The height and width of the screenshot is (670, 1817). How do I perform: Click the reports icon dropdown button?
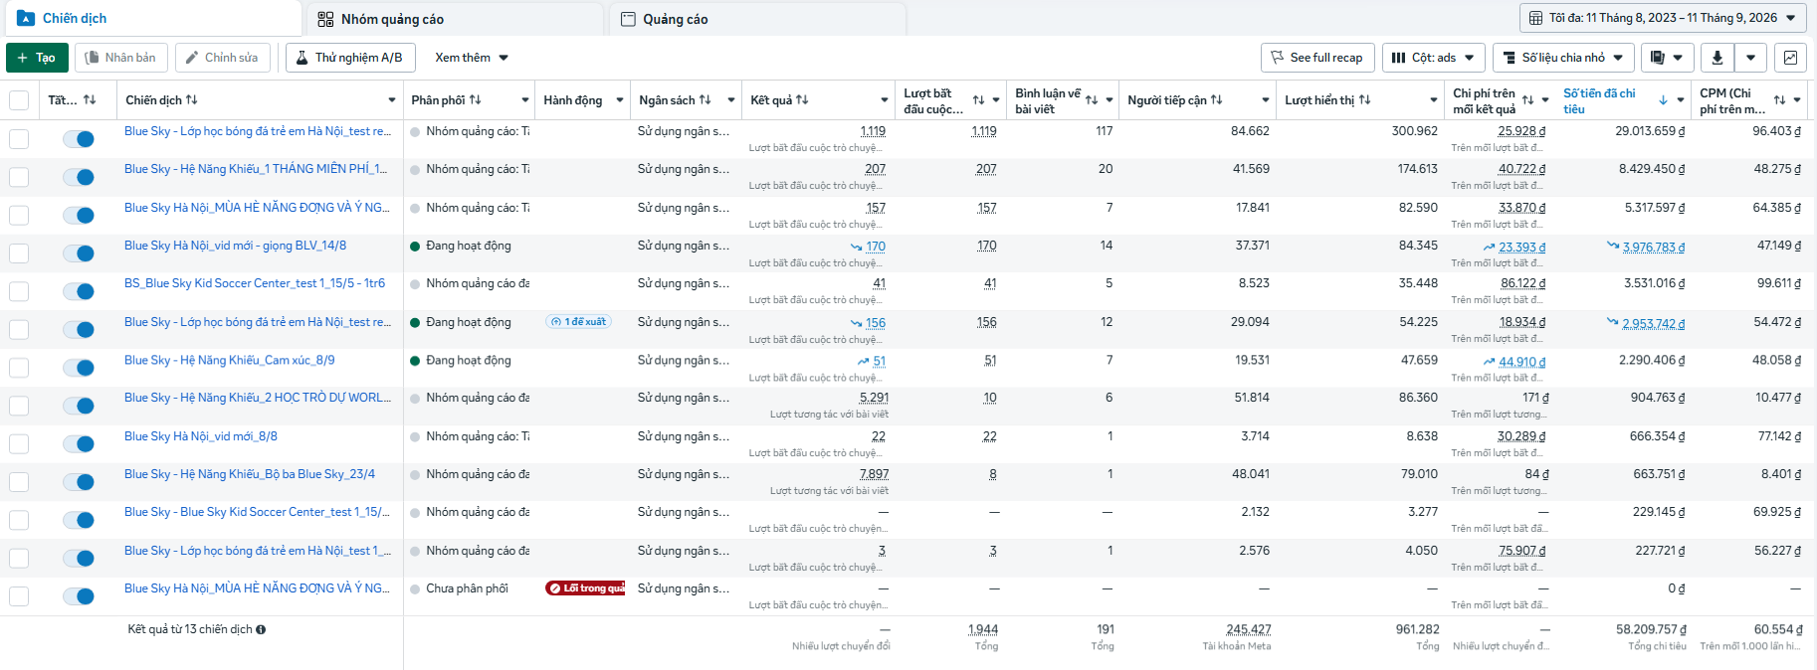coord(1667,58)
